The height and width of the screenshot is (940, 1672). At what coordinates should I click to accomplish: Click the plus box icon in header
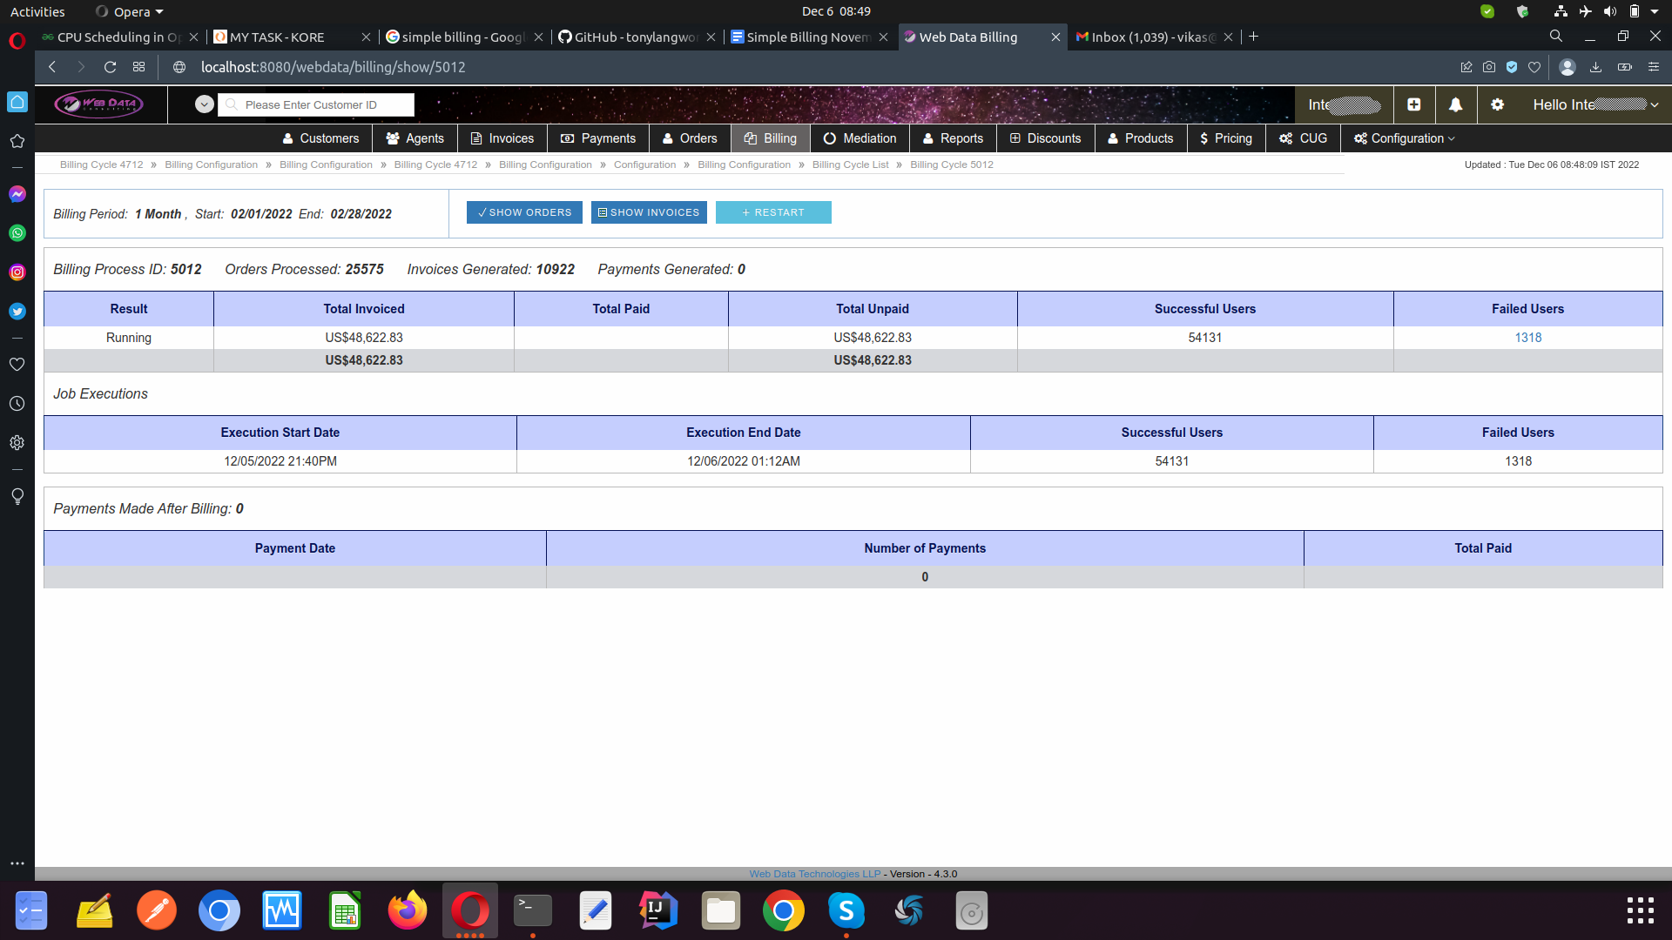(1414, 104)
